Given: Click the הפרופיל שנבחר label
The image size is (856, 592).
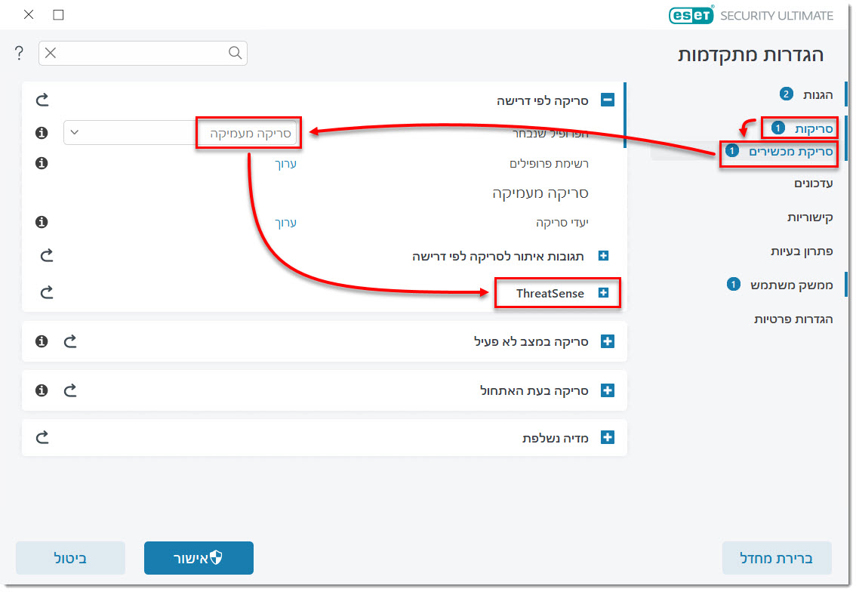Looking at the screenshot, I should pyautogui.click(x=550, y=133).
